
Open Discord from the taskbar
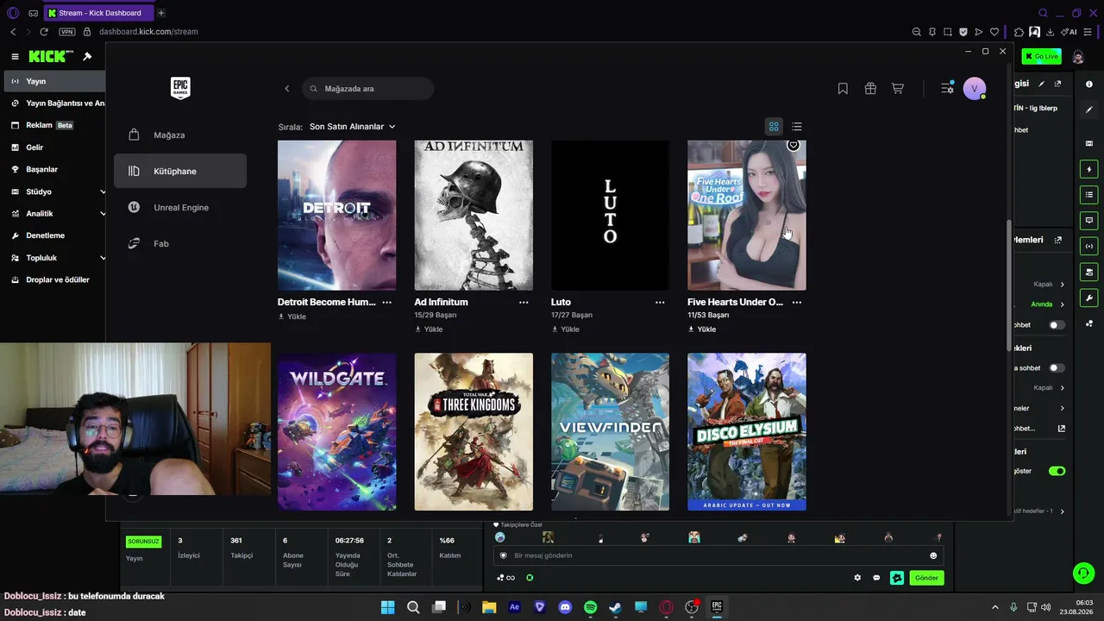coord(565,607)
